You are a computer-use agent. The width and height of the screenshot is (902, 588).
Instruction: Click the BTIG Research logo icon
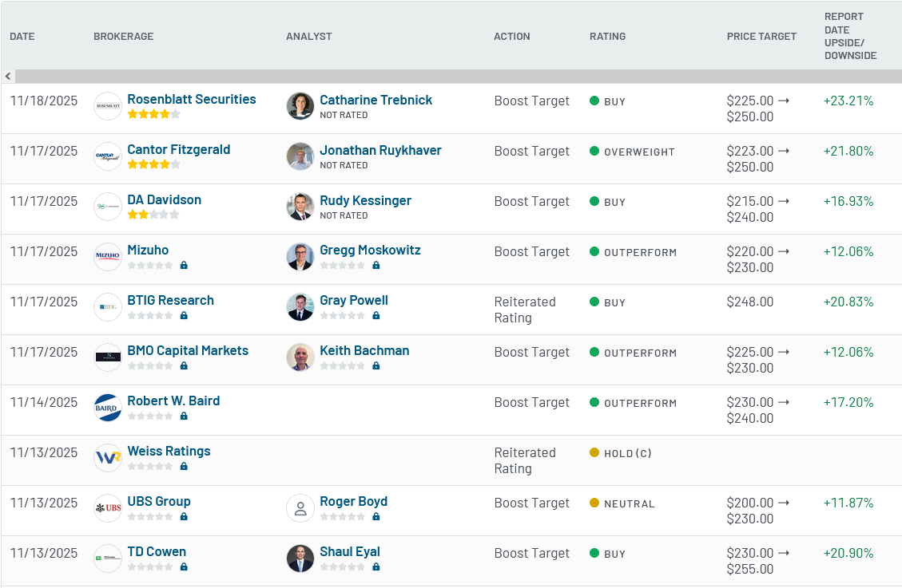click(x=108, y=307)
